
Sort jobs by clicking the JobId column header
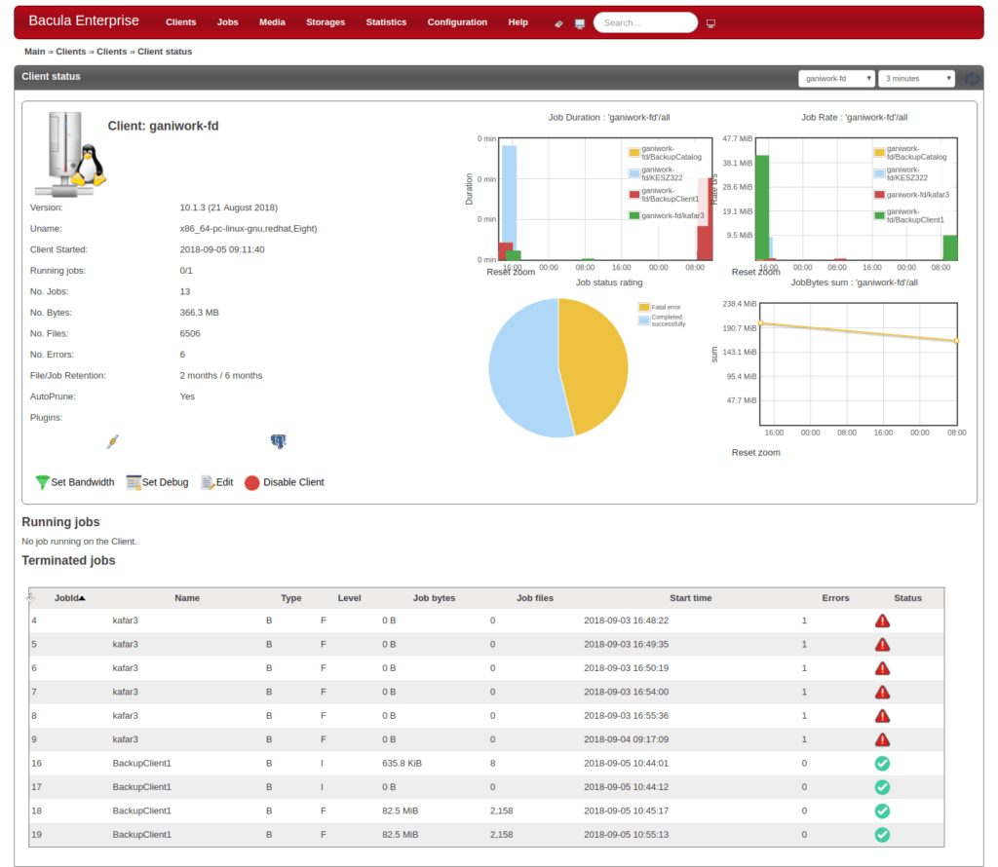coord(70,597)
